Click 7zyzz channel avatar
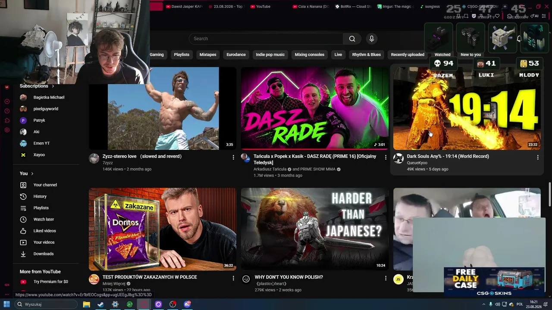Viewport: 552px width, 310px height. click(94, 158)
